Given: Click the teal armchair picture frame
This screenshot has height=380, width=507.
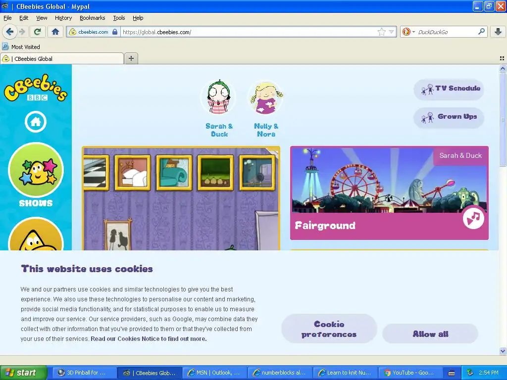Looking at the screenshot, I should pos(174,173).
